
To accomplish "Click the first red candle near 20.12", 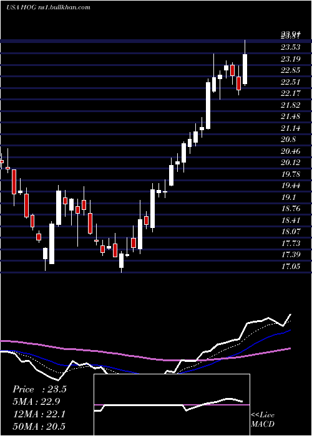I will tap(2, 161).
